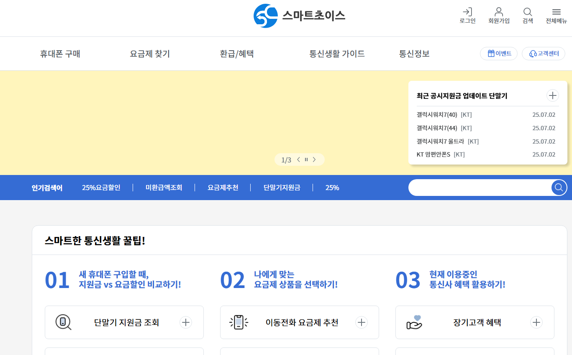This screenshot has height=355, width=572.
Task: Click popular search term 25%
Action: [x=332, y=188]
